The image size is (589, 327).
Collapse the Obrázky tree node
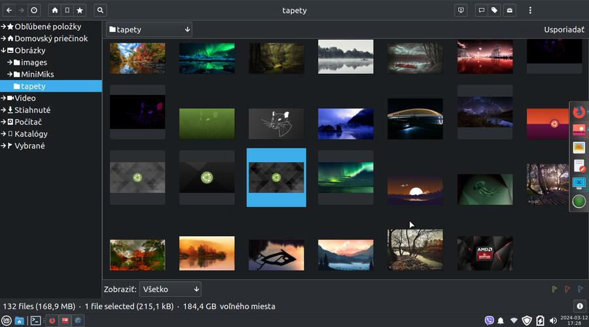click(x=4, y=50)
